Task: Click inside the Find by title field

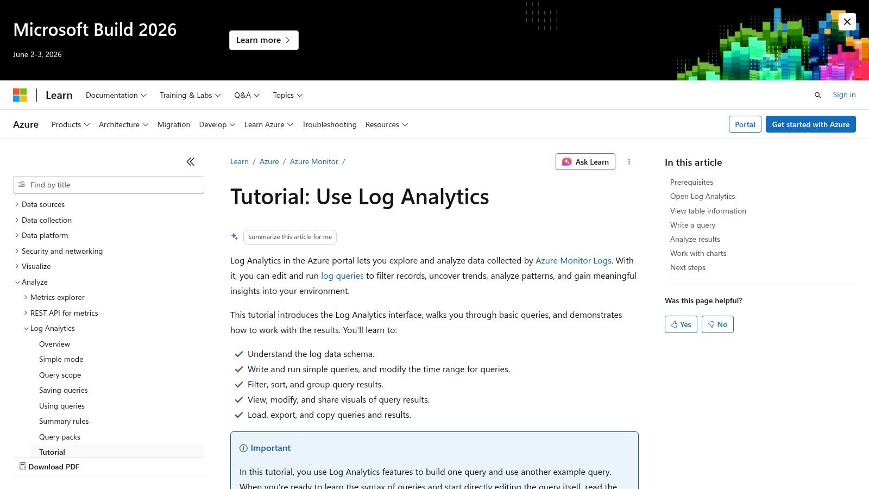Action: (x=109, y=184)
